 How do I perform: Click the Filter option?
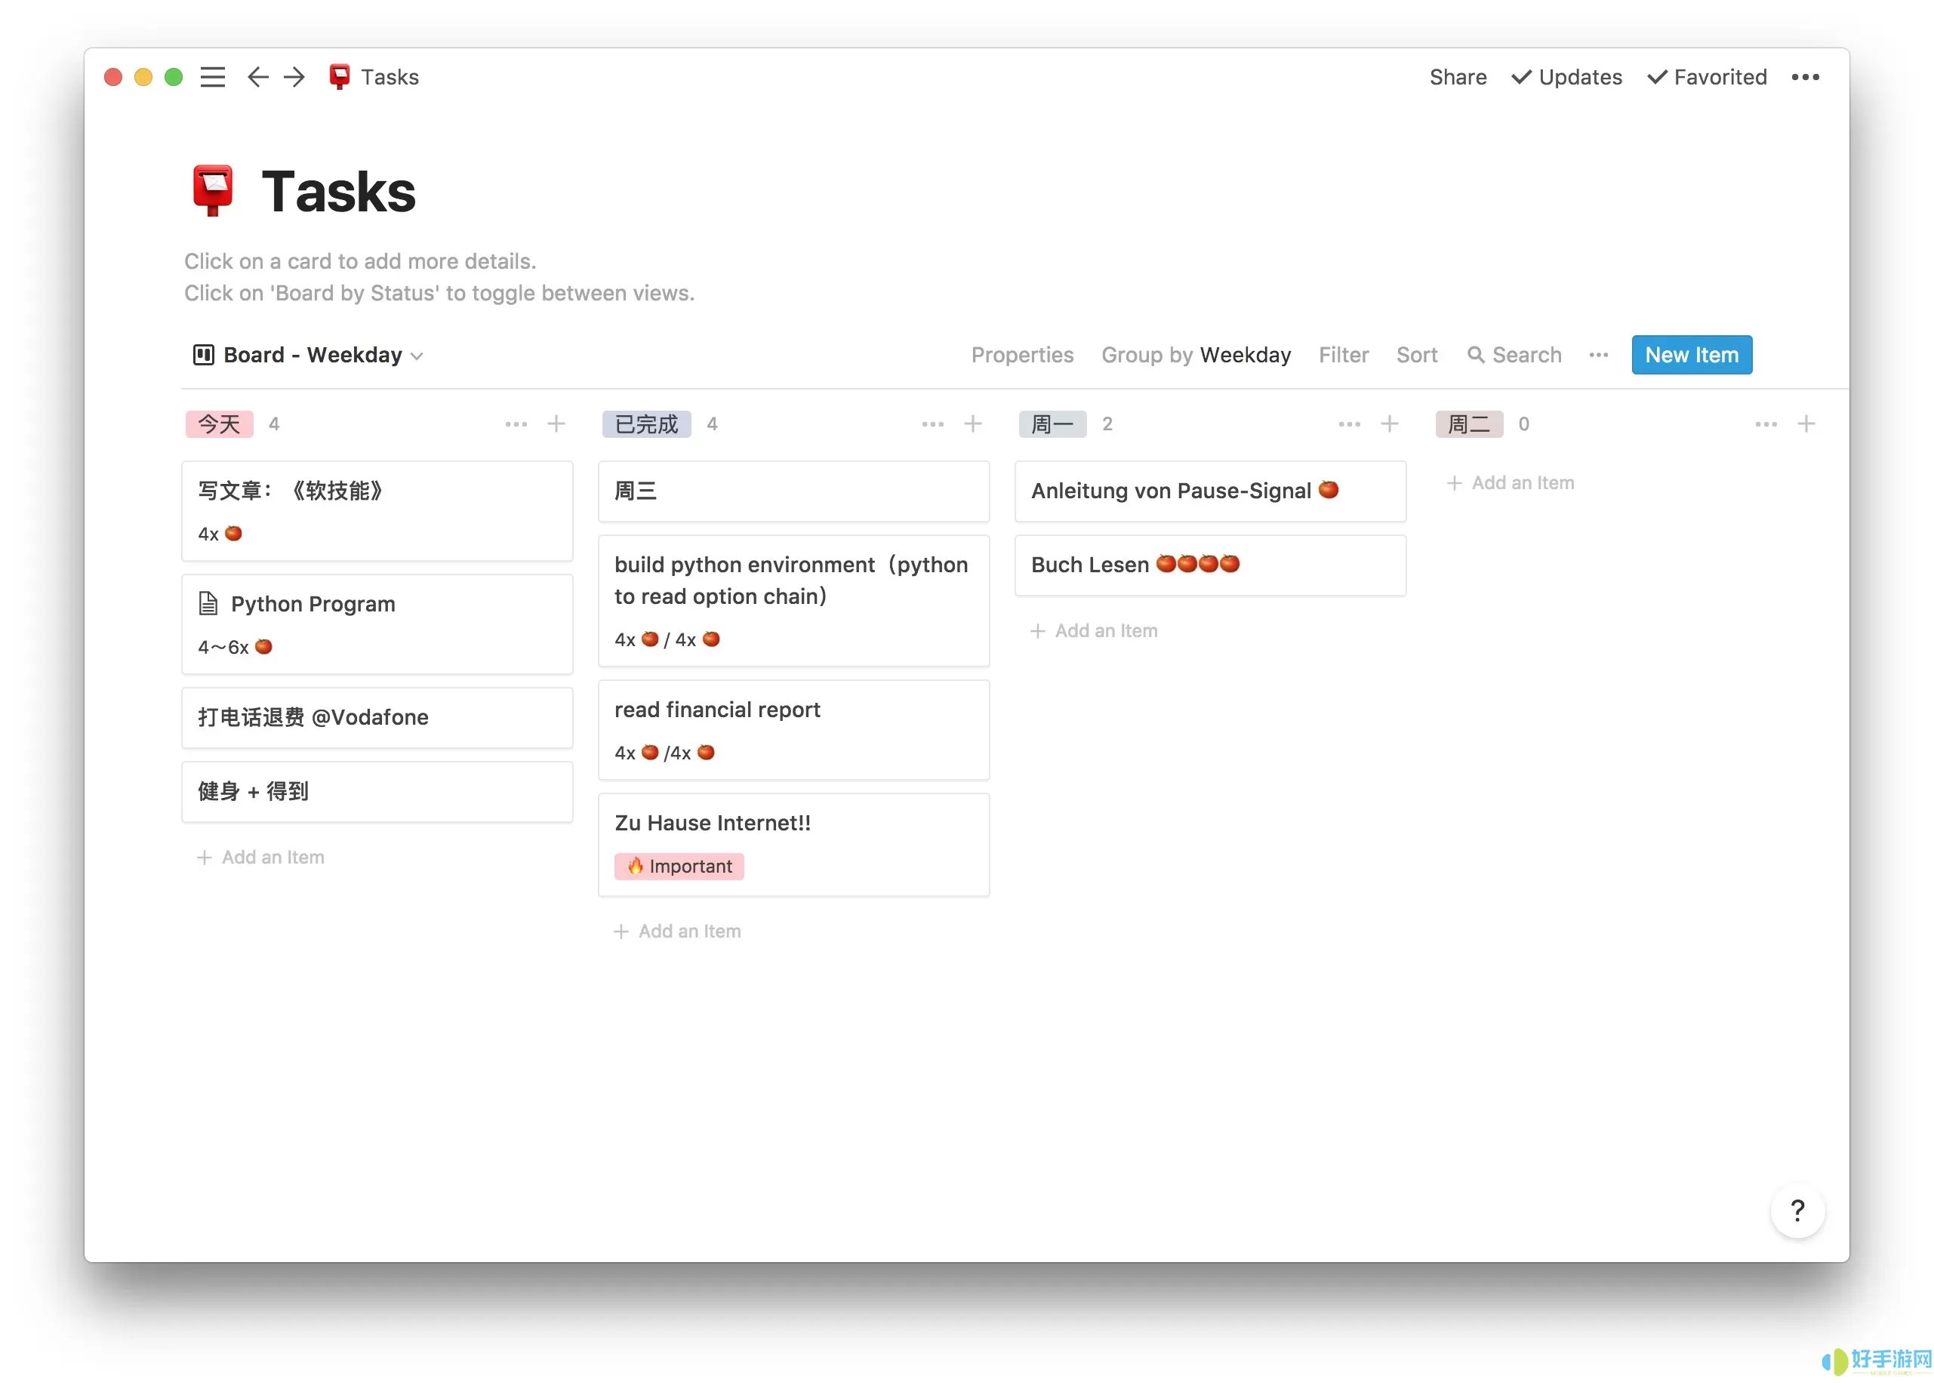[x=1343, y=353]
